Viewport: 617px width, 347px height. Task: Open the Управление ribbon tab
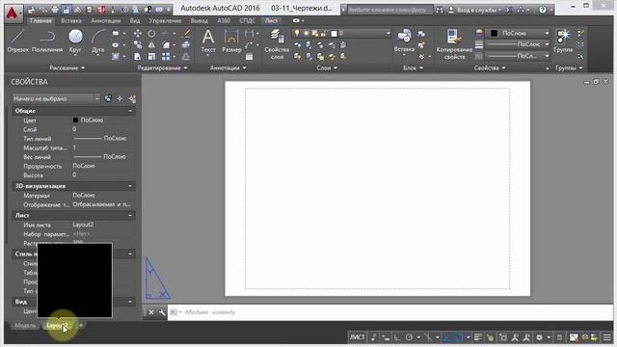coord(165,20)
